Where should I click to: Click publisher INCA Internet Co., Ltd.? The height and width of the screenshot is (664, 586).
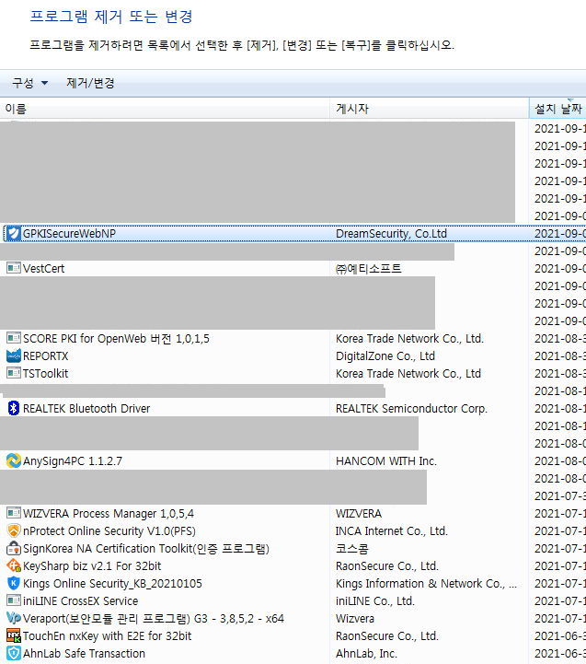click(x=391, y=531)
